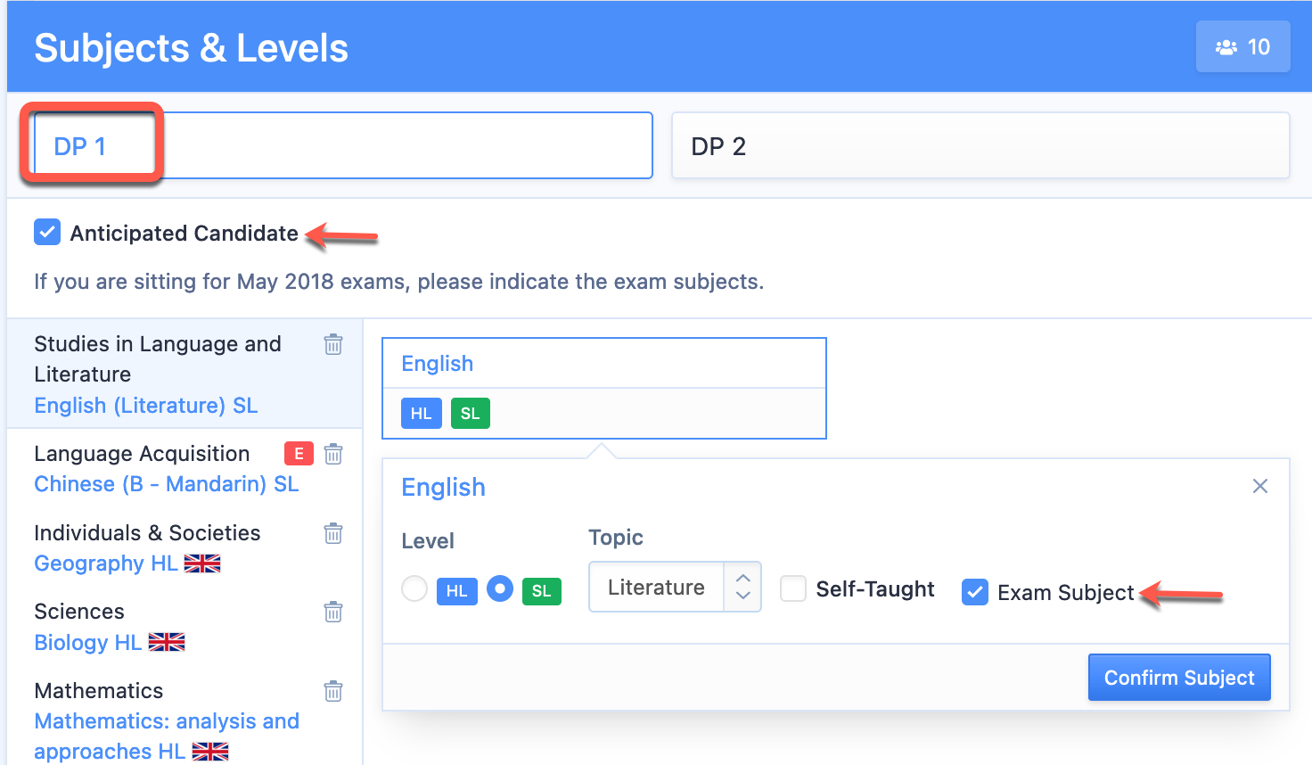Click trash icon for Language Acquisition
The height and width of the screenshot is (765, 1312).
pyautogui.click(x=333, y=454)
